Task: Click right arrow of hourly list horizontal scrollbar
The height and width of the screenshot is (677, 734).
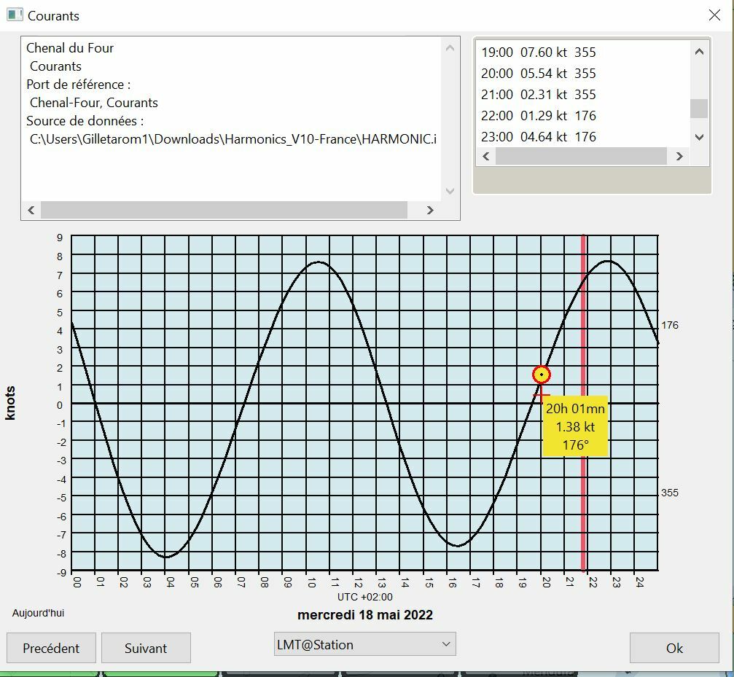Action: (x=679, y=156)
